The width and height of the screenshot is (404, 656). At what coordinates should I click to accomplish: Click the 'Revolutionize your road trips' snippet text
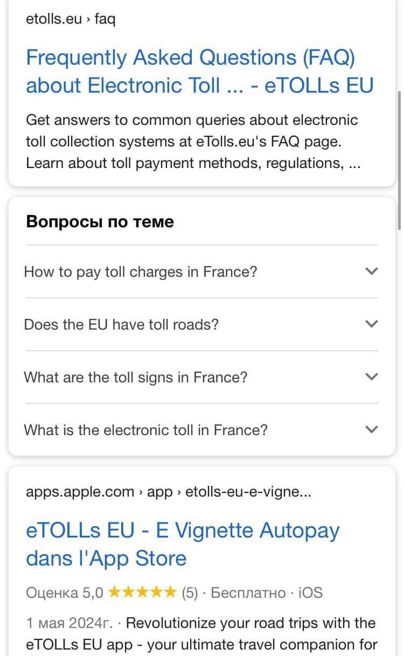(x=250, y=624)
